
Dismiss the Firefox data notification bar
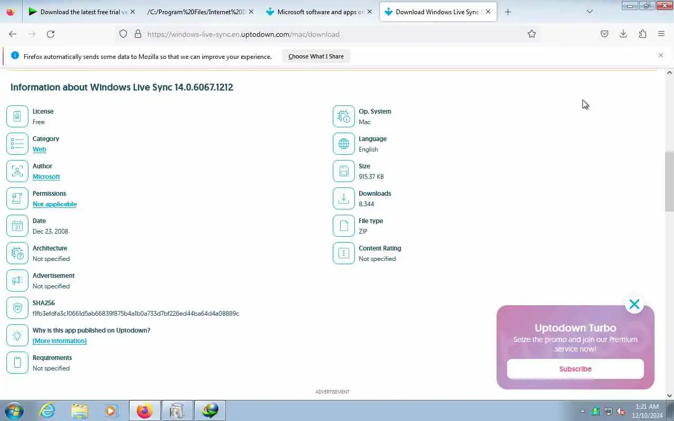[661, 55]
